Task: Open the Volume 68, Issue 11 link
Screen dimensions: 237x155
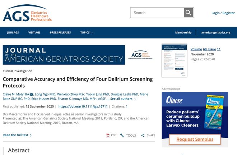Action: [205, 49]
